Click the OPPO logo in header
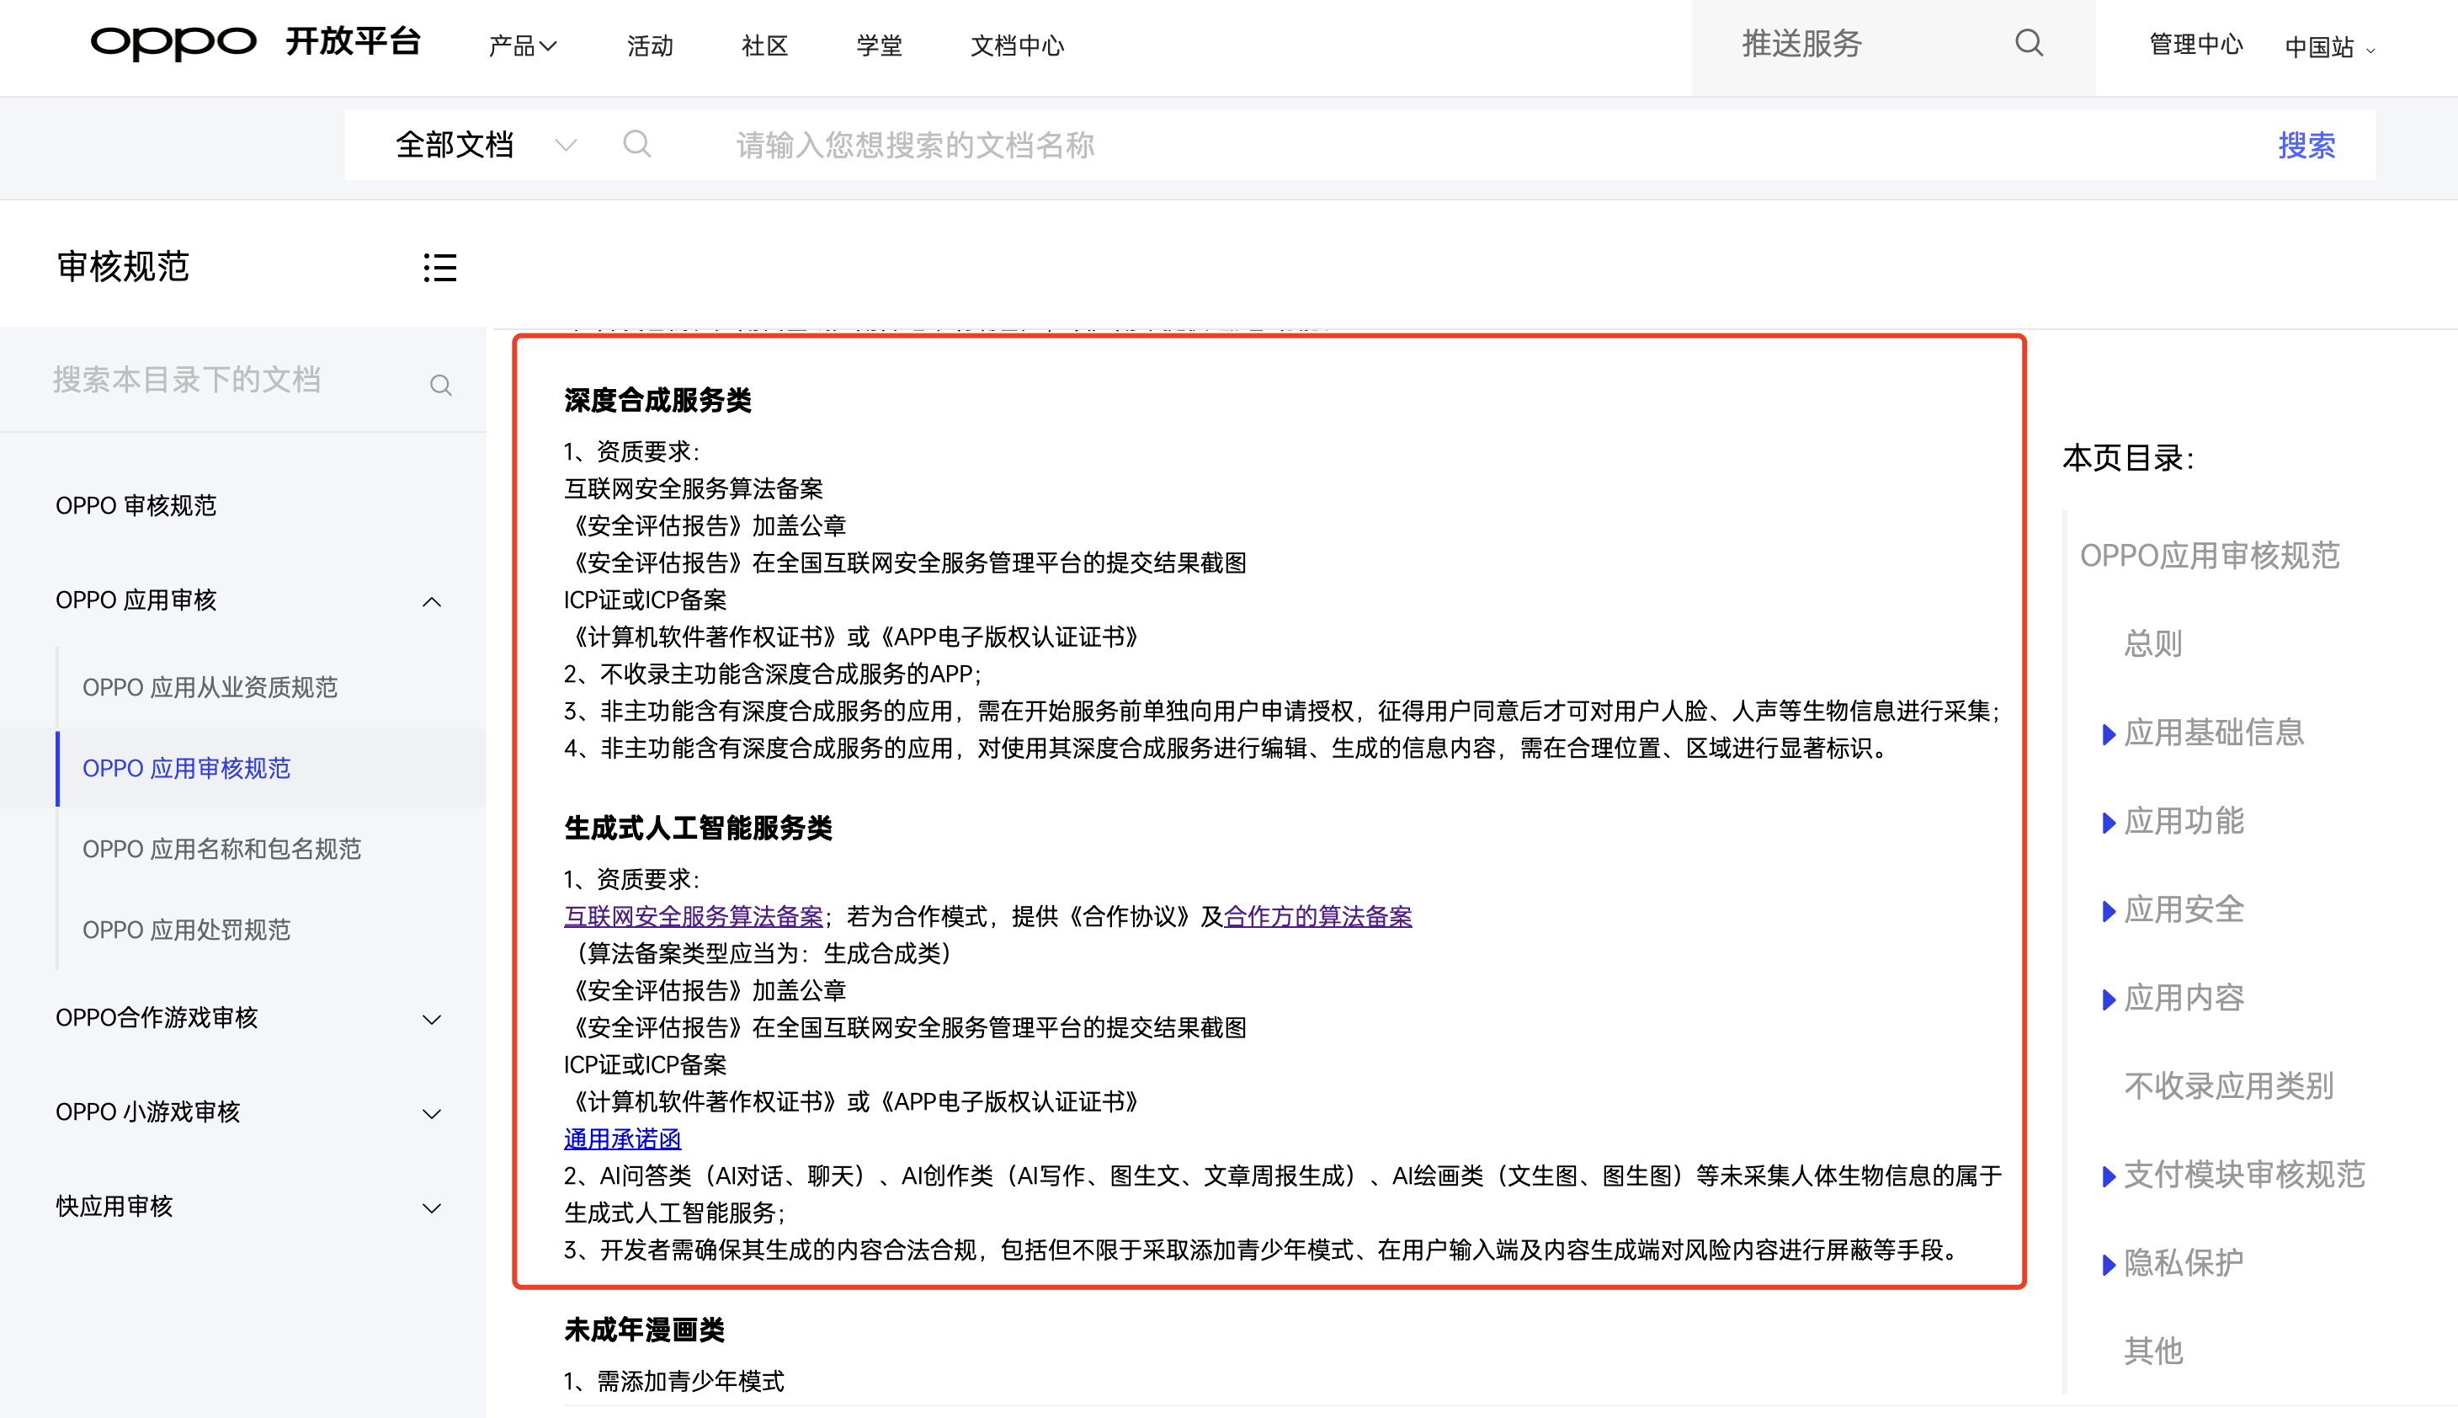Image resolution: width=2458 pixels, height=1418 pixels. [x=173, y=43]
